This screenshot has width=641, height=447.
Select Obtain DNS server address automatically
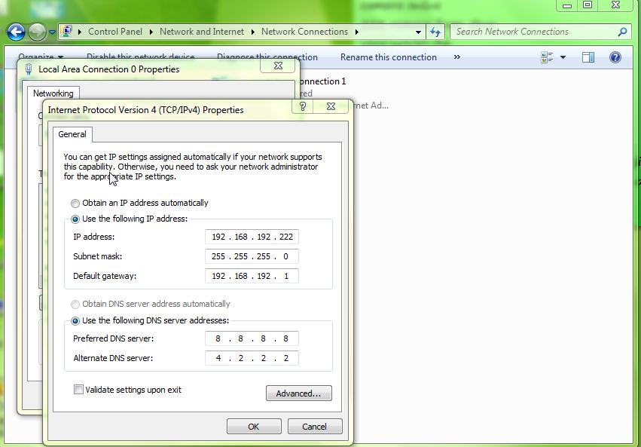[x=75, y=304]
